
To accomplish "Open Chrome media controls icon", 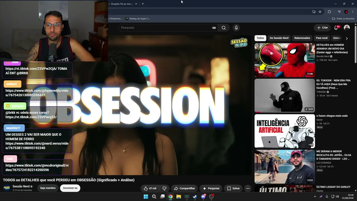I will [339, 12].
